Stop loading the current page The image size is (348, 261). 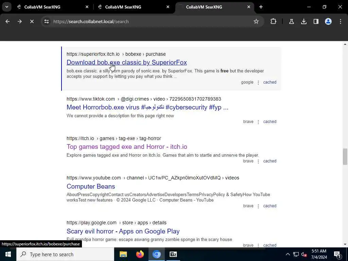tap(32, 21)
